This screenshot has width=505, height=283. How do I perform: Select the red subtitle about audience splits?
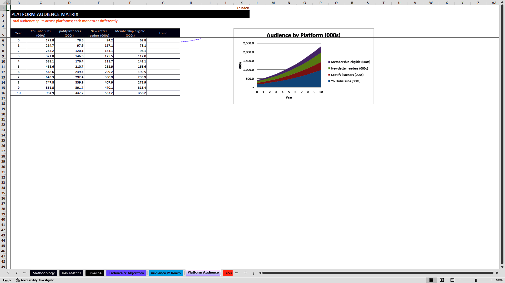(65, 21)
